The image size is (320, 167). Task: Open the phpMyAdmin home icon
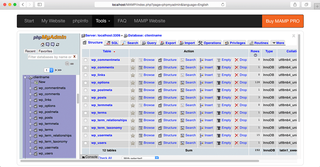(42, 45)
